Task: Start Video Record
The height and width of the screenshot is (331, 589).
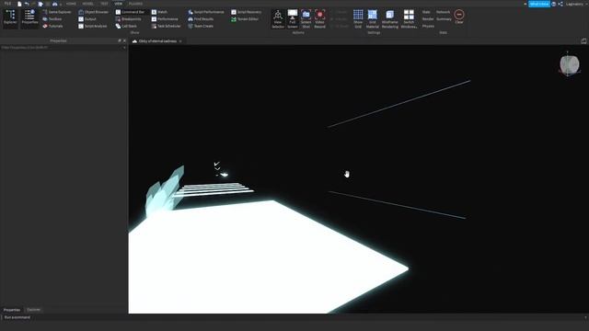Action: (x=319, y=19)
